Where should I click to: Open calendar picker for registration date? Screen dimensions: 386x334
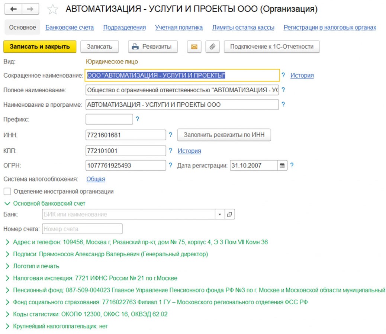point(282,166)
